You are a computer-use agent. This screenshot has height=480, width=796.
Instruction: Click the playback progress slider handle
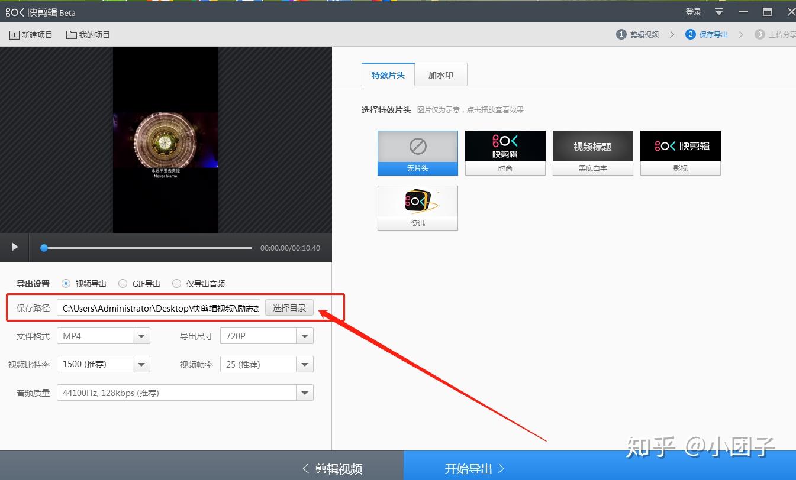pos(44,248)
